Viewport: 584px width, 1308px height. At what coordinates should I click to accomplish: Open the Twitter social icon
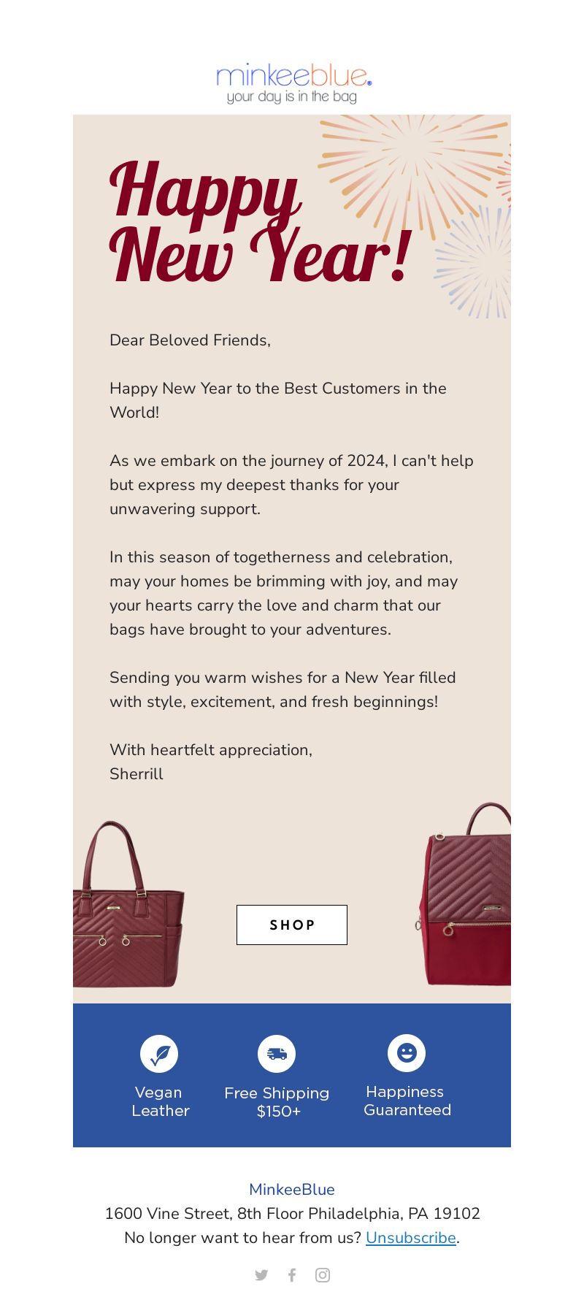click(261, 1275)
